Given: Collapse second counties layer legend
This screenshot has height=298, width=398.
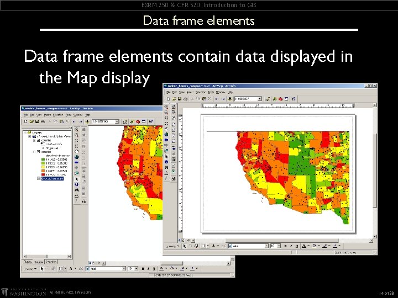Looking at the screenshot, I should [34, 152].
